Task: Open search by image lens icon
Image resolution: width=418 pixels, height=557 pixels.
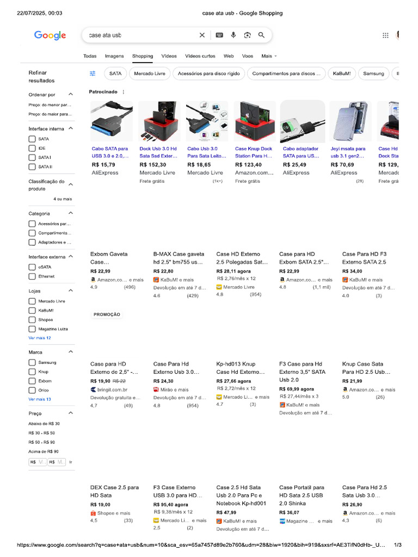Action: coord(248,35)
